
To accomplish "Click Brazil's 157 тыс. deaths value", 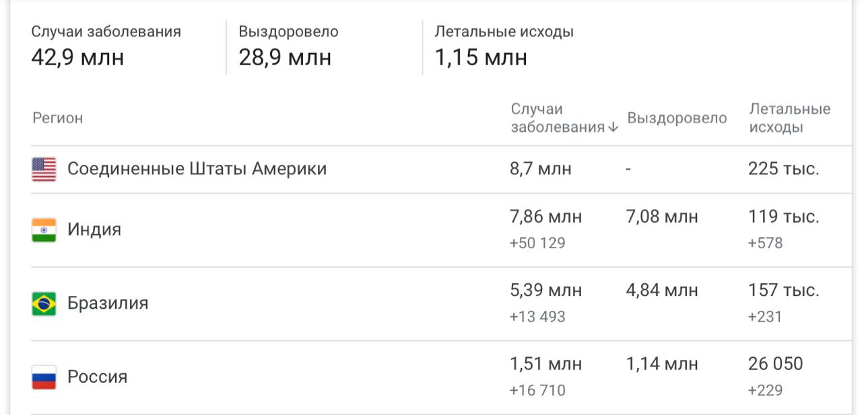I will 783,291.
